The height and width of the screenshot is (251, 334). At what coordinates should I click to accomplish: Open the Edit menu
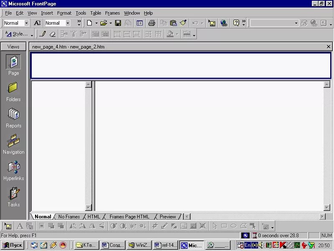(x=20, y=13)
